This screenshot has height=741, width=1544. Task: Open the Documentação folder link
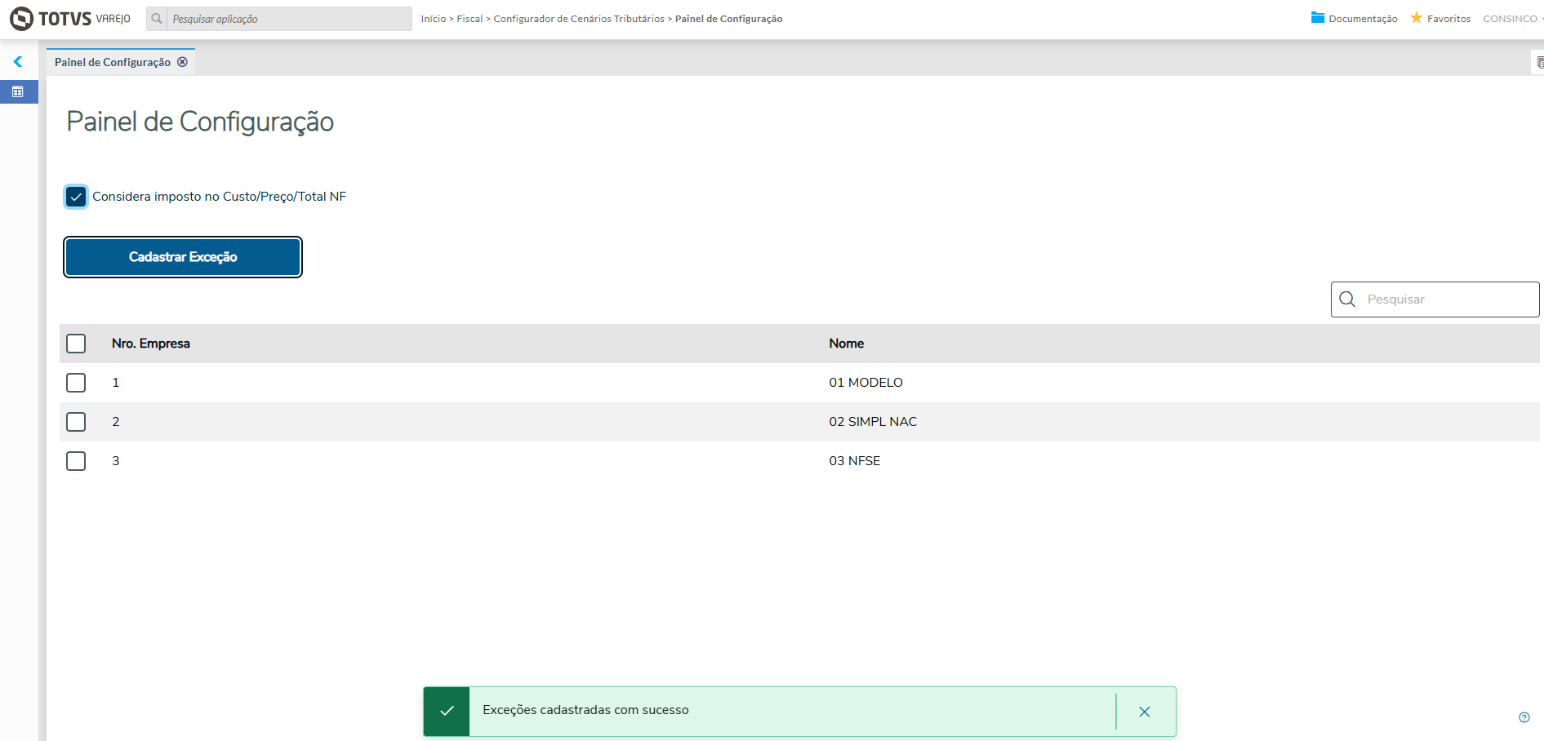(1354, 18)
